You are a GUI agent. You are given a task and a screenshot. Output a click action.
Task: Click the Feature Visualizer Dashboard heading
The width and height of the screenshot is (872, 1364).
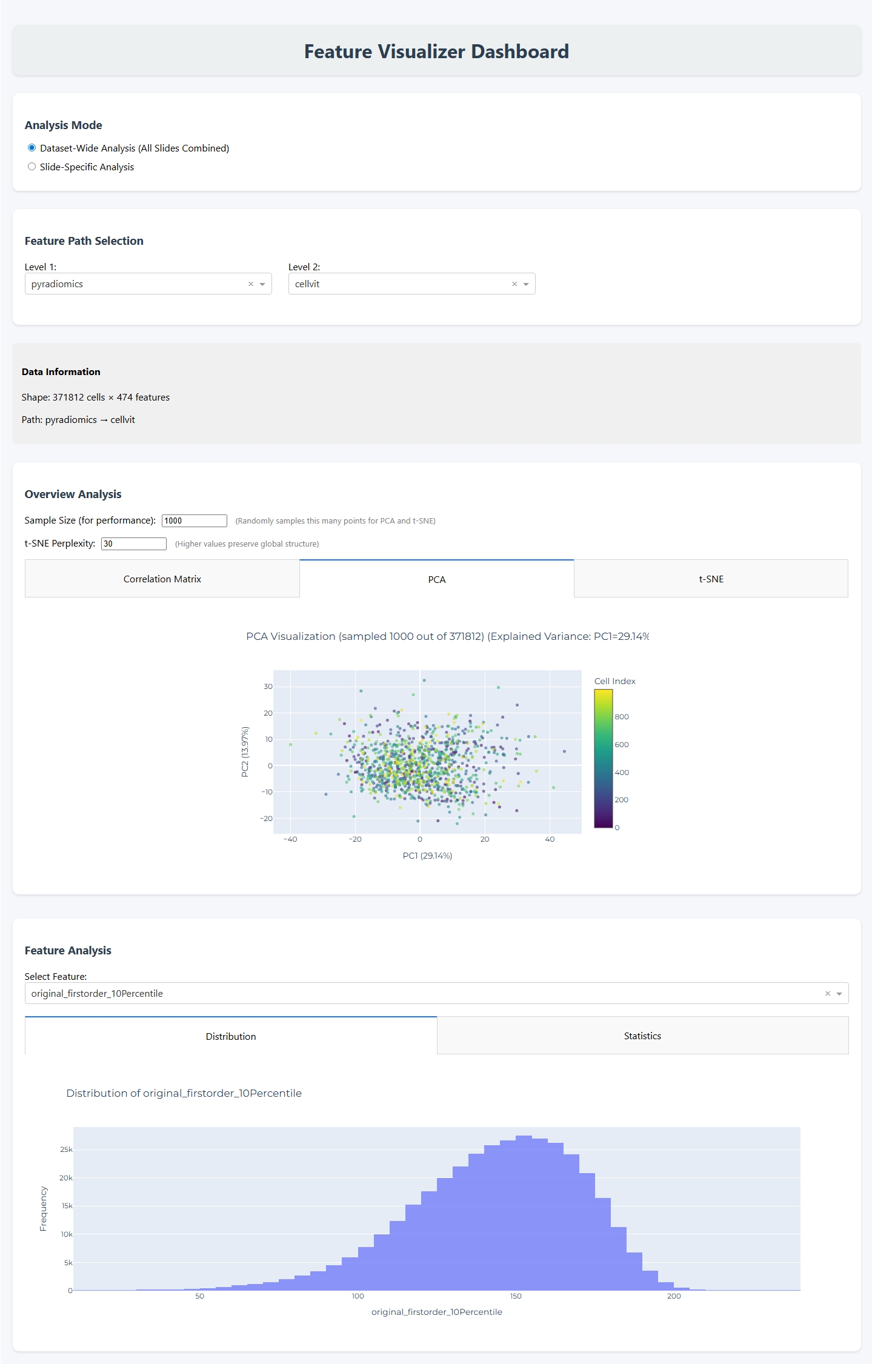coord(436,52)
